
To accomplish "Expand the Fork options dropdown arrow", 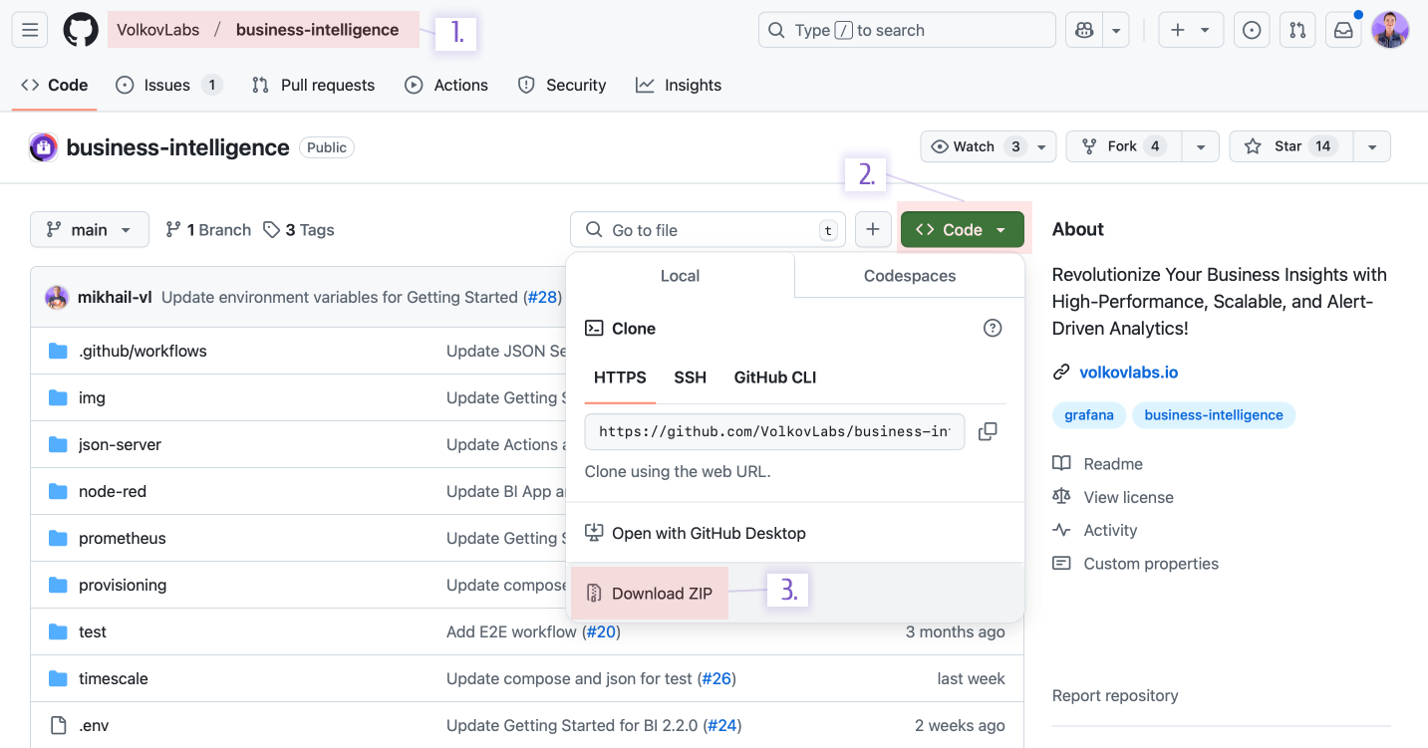I will pyautogui.click(x=1200, y=146).
